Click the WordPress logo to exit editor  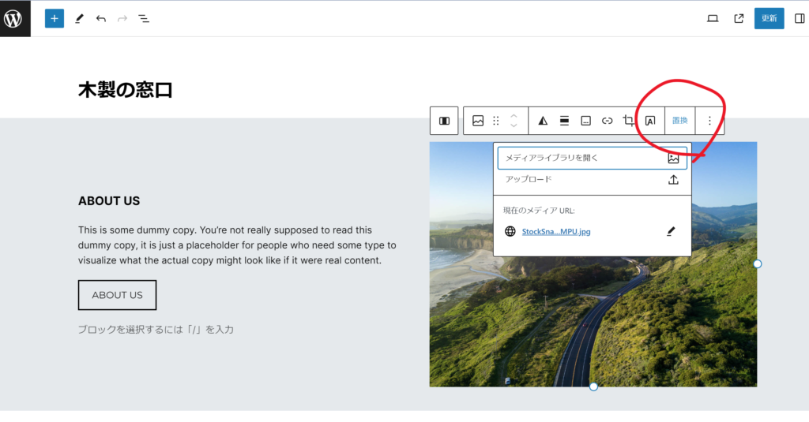click(14, 18)
